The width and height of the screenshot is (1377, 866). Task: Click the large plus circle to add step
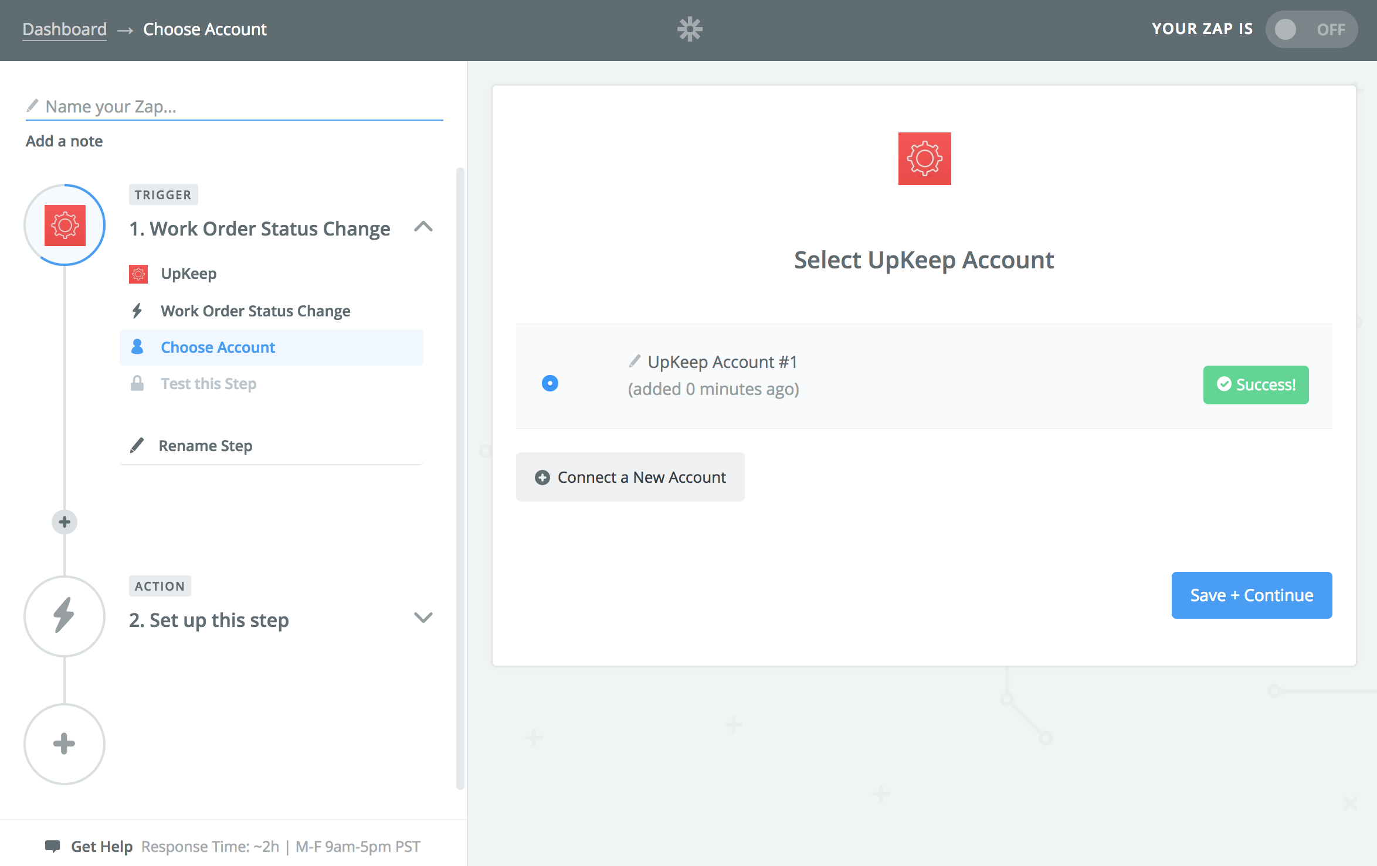(65, 744)
